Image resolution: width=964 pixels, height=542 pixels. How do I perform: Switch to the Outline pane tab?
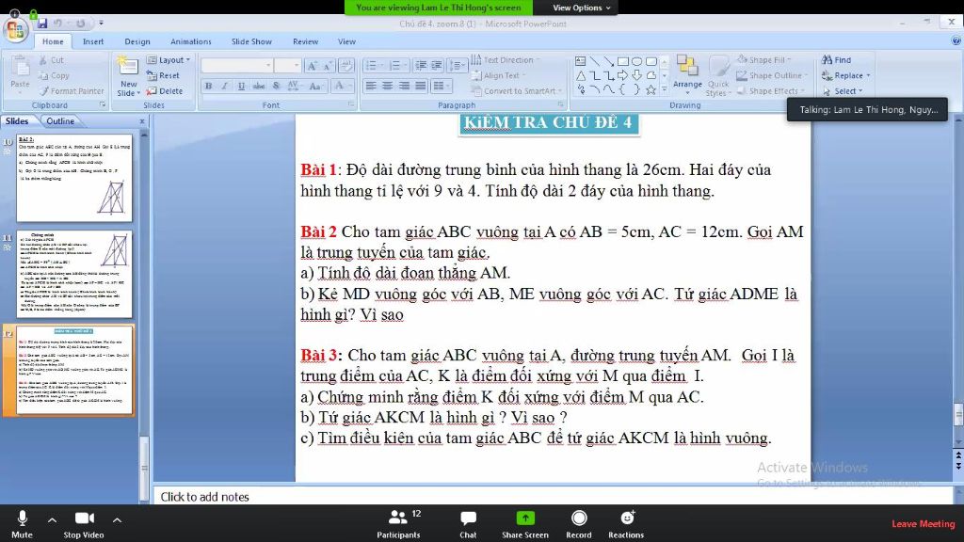(60, 121)
